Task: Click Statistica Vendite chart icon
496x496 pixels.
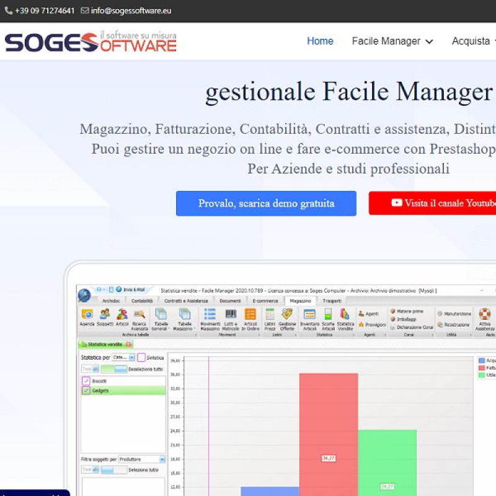Action: coord(345,314)
